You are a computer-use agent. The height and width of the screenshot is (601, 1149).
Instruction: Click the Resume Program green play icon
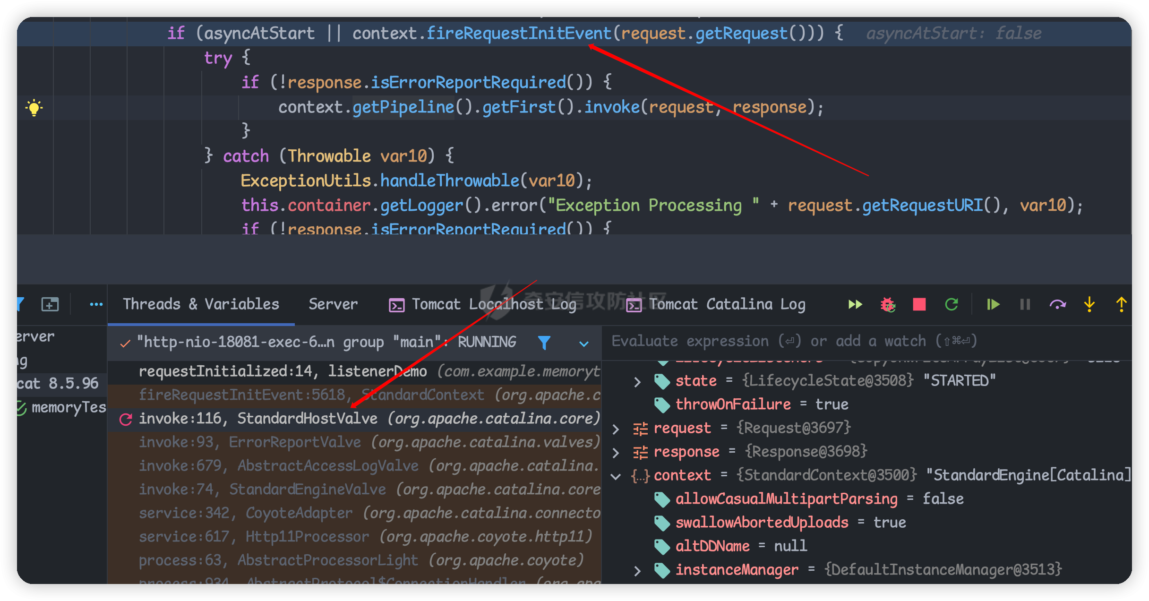993,304
